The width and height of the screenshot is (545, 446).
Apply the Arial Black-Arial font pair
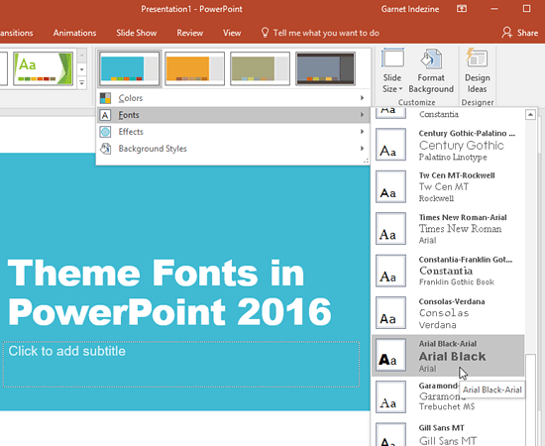pyautogui.click(x=448, y=356)
